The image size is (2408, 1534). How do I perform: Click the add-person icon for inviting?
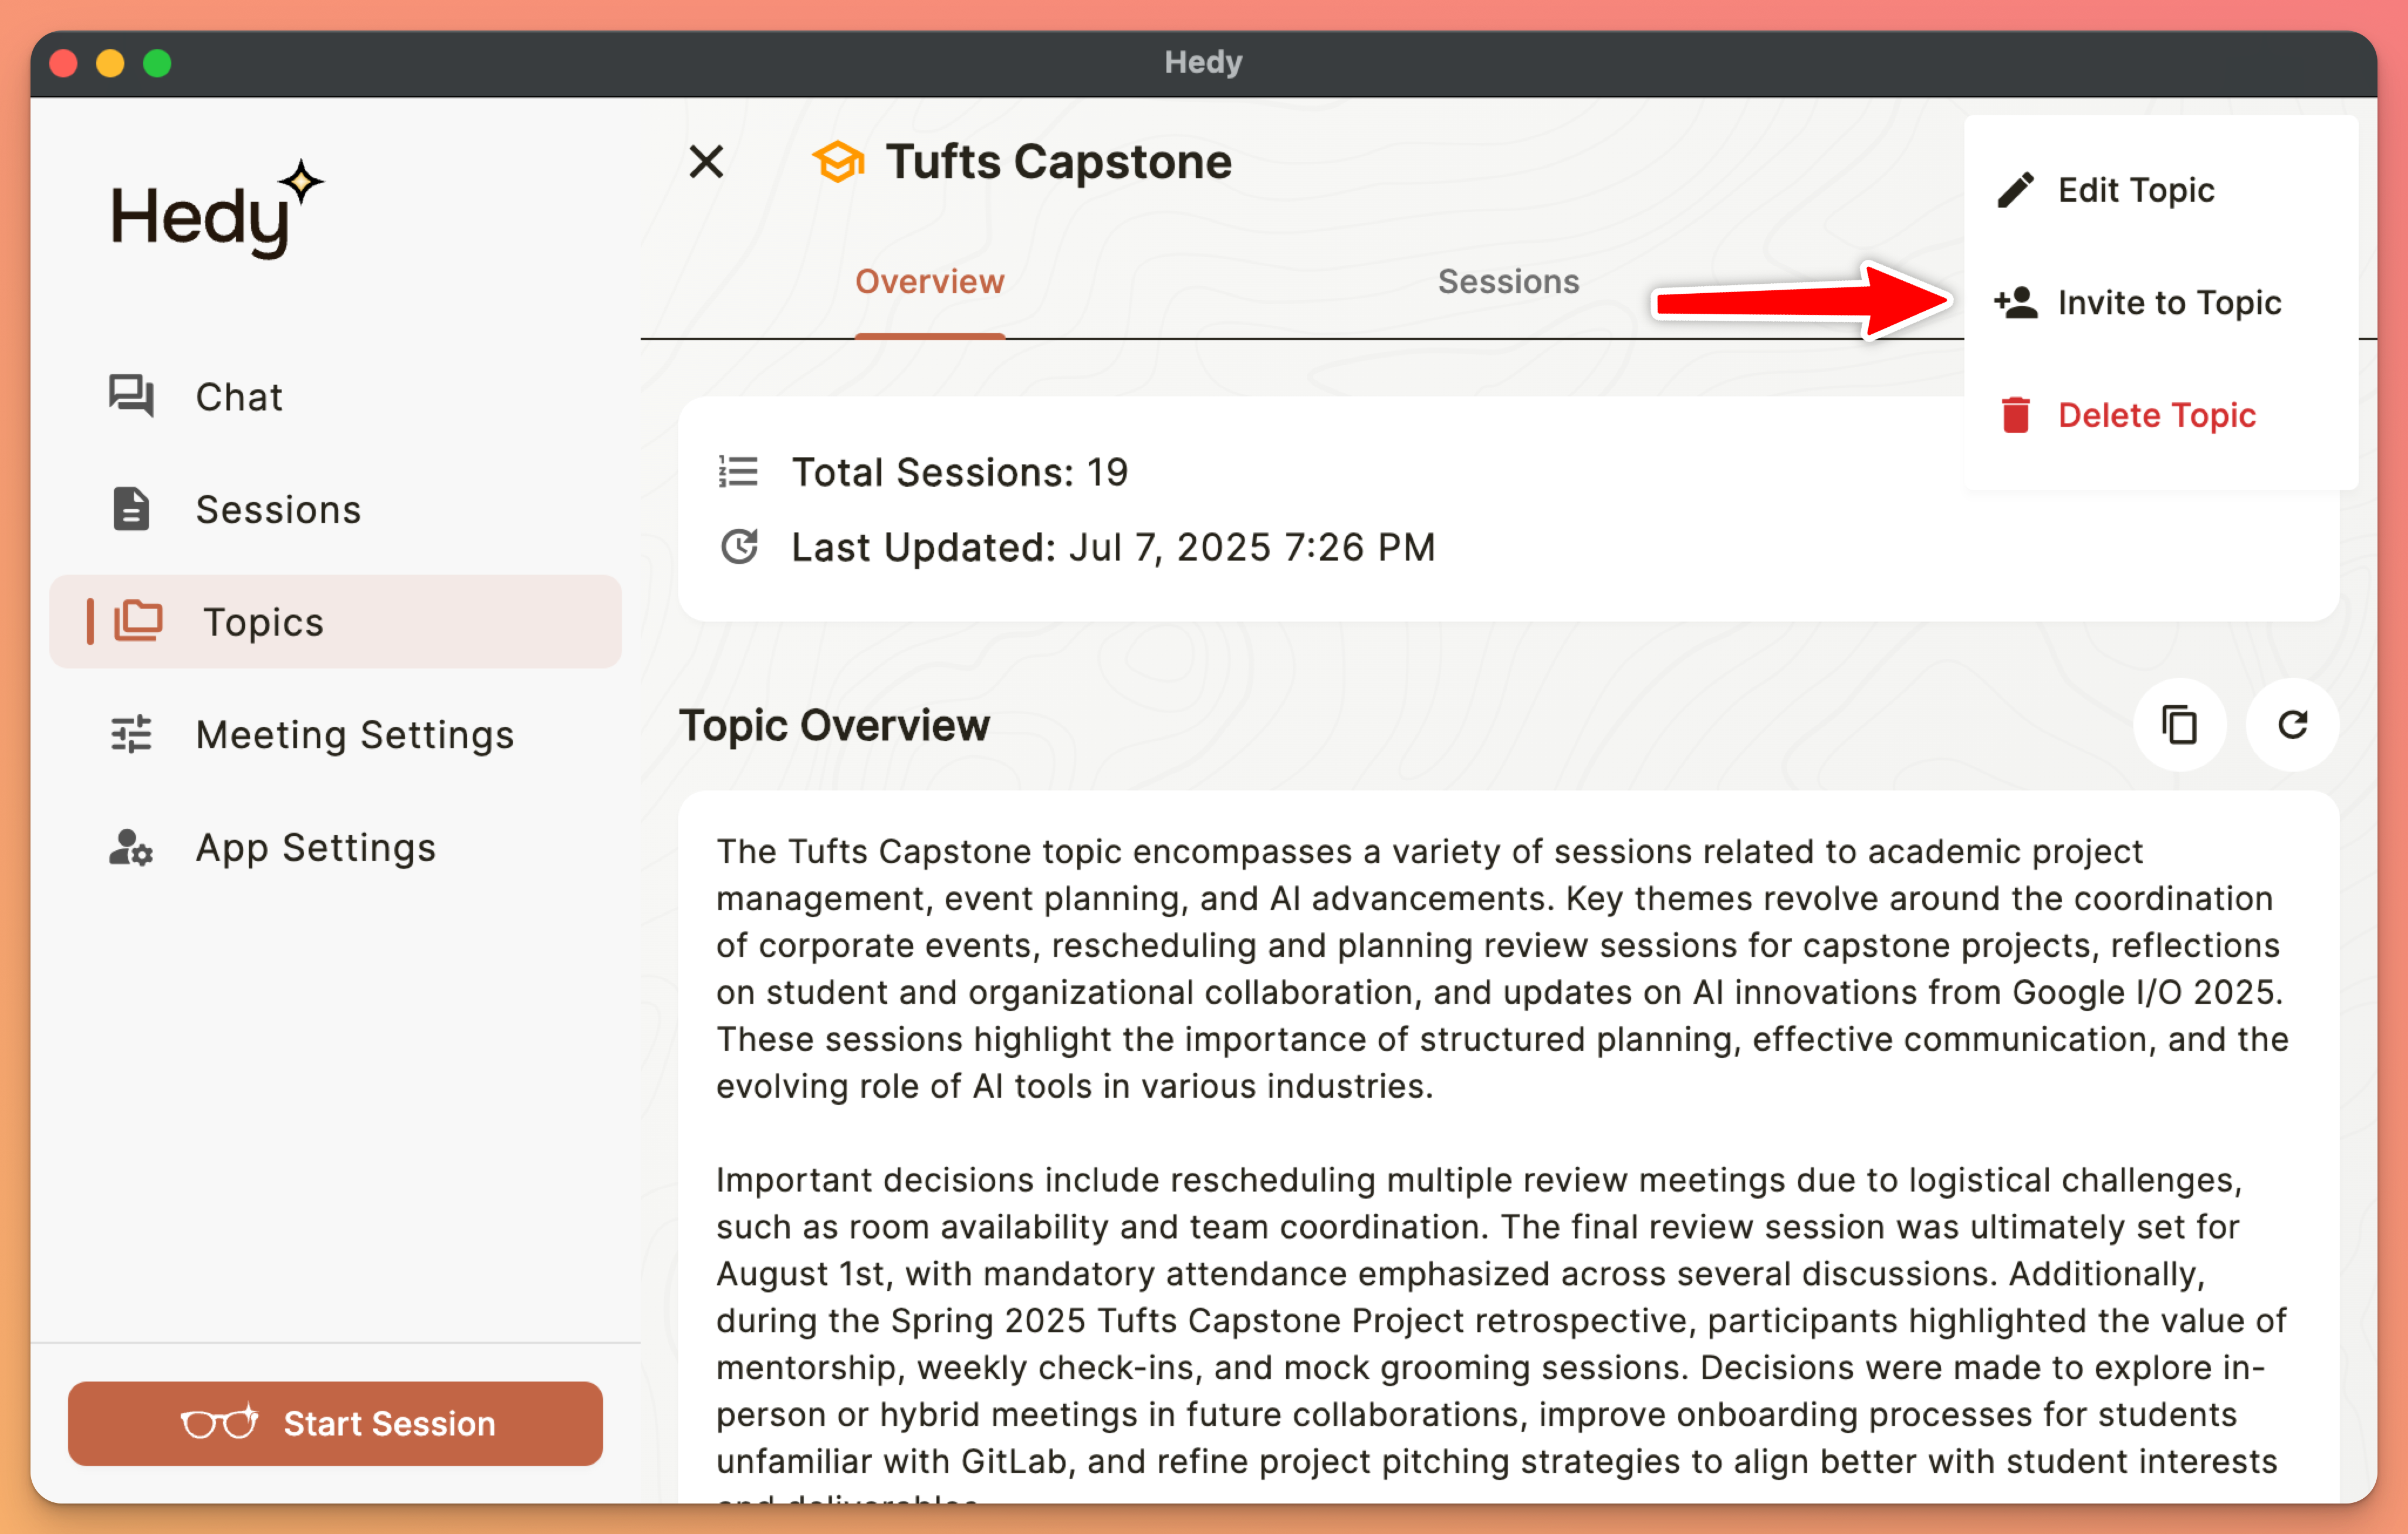coord(2015,302)
